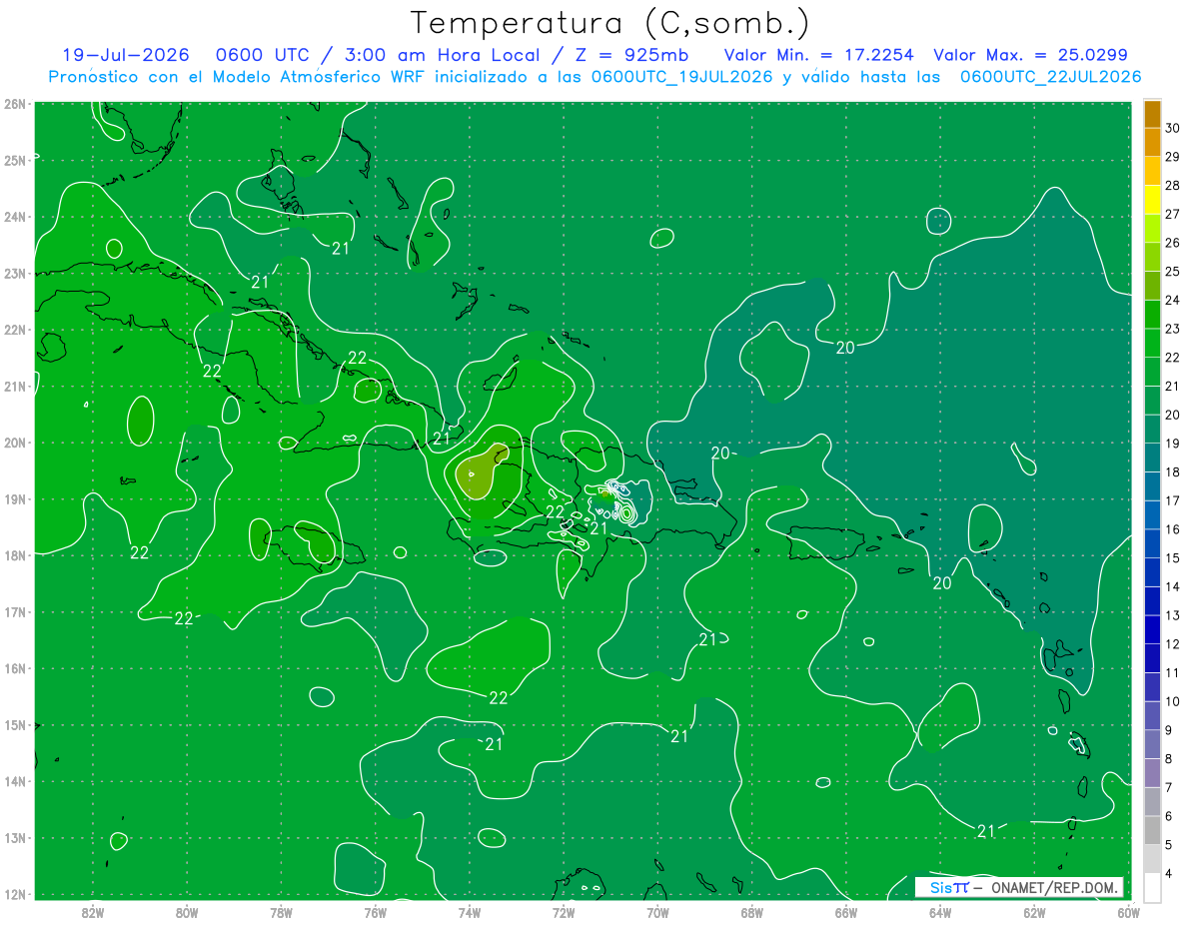Select the date text '19-Jul-2026'
Screen dimensions: 1199x926
(x=126, y=55)
